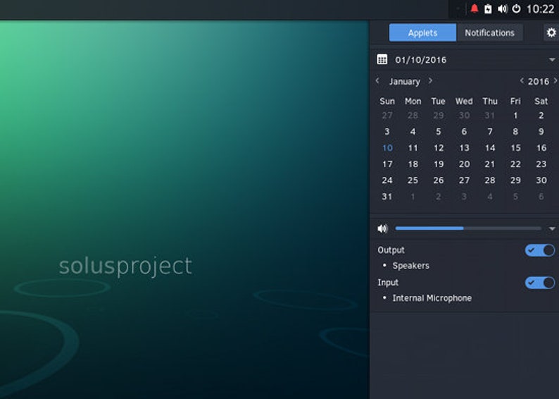Select January 26 in the calendar

pyautogui.click(x=439, y=180)
